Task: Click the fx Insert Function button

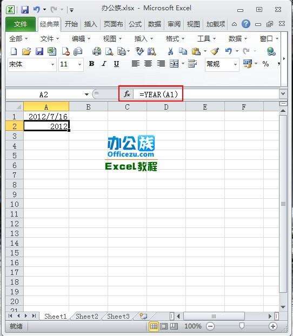Action: tap(126, 94)
